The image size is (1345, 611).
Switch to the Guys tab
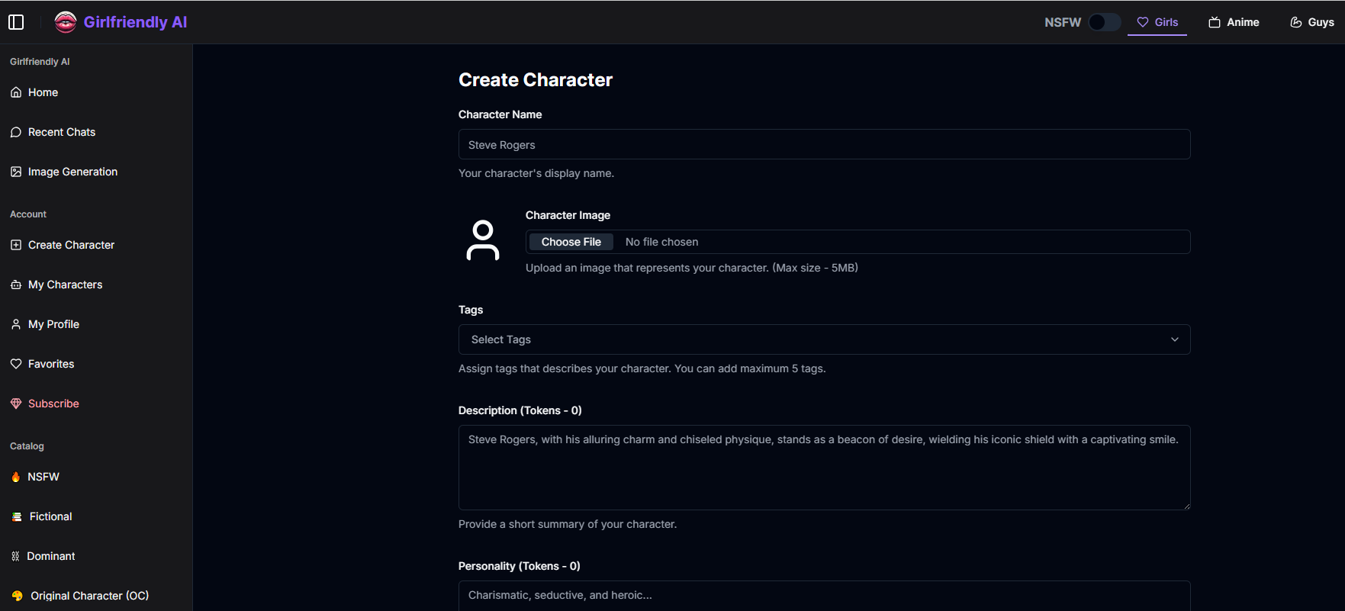(x=1311, y=22)
